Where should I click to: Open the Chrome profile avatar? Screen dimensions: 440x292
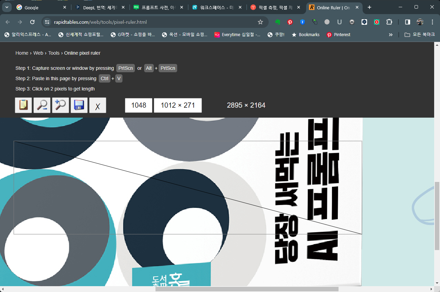(420, 22)
